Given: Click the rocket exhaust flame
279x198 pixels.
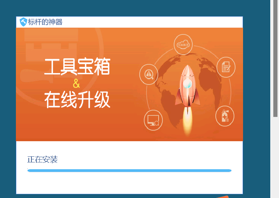Looking at the screenshot, I should [x=187, y=121].
